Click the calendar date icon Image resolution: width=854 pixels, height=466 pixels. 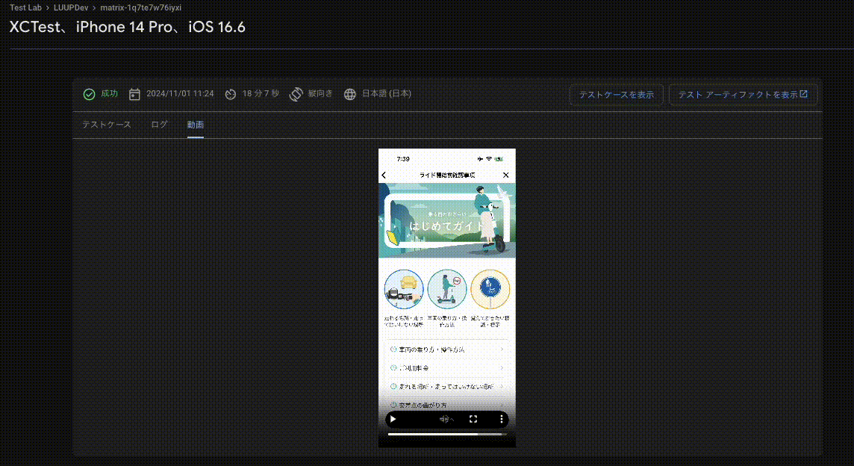click(134, 94)
